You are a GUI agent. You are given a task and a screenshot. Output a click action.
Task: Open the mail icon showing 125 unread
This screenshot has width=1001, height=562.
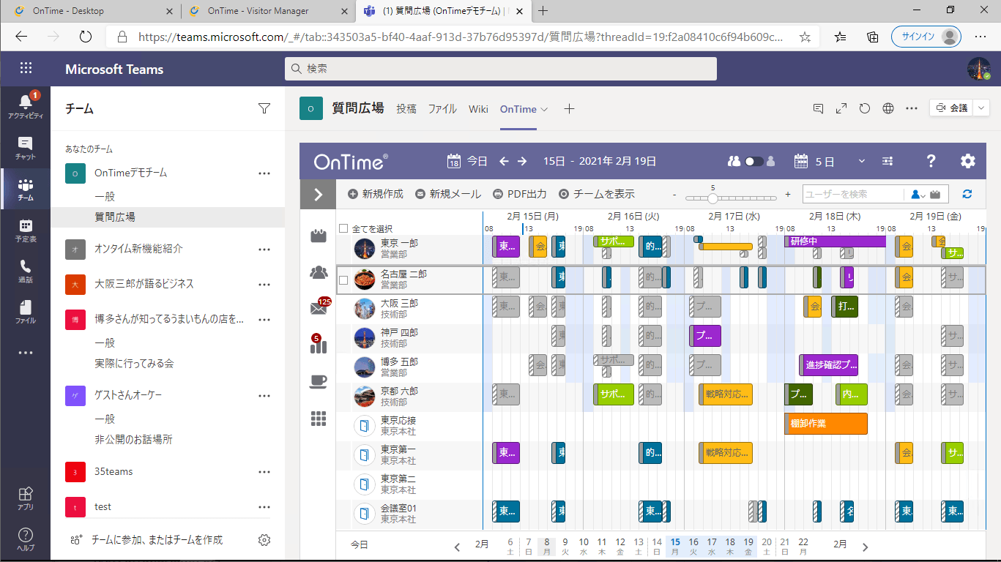click(317, 309)
